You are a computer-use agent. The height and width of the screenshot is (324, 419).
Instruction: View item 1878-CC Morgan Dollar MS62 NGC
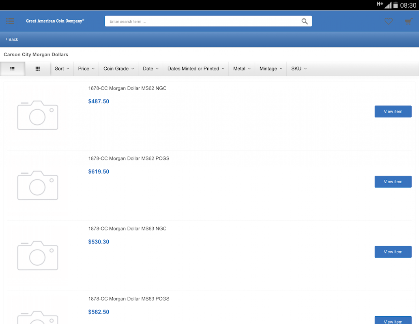(393, 111)
